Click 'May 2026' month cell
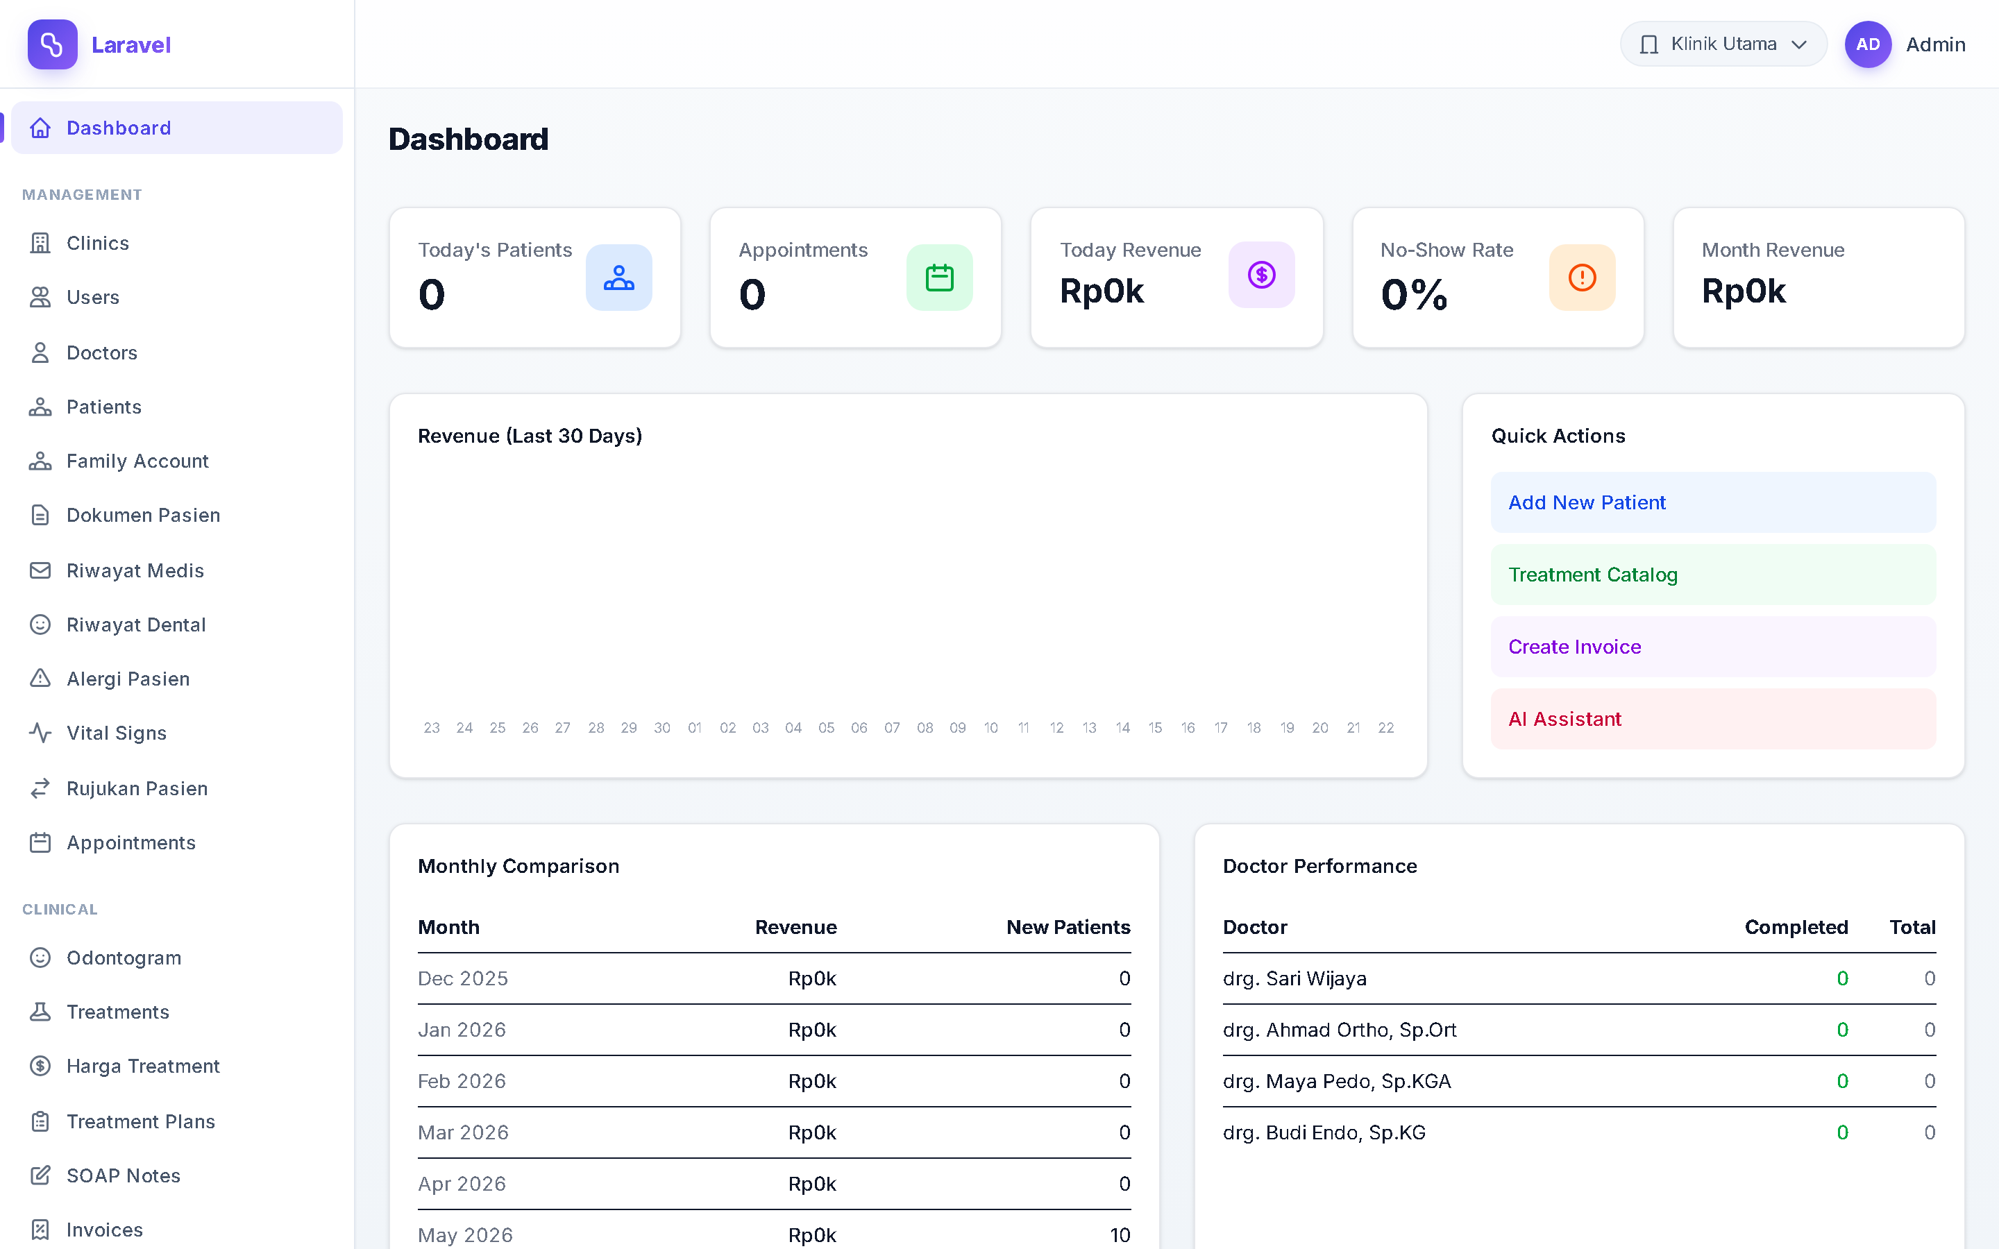 (465, 1235)
